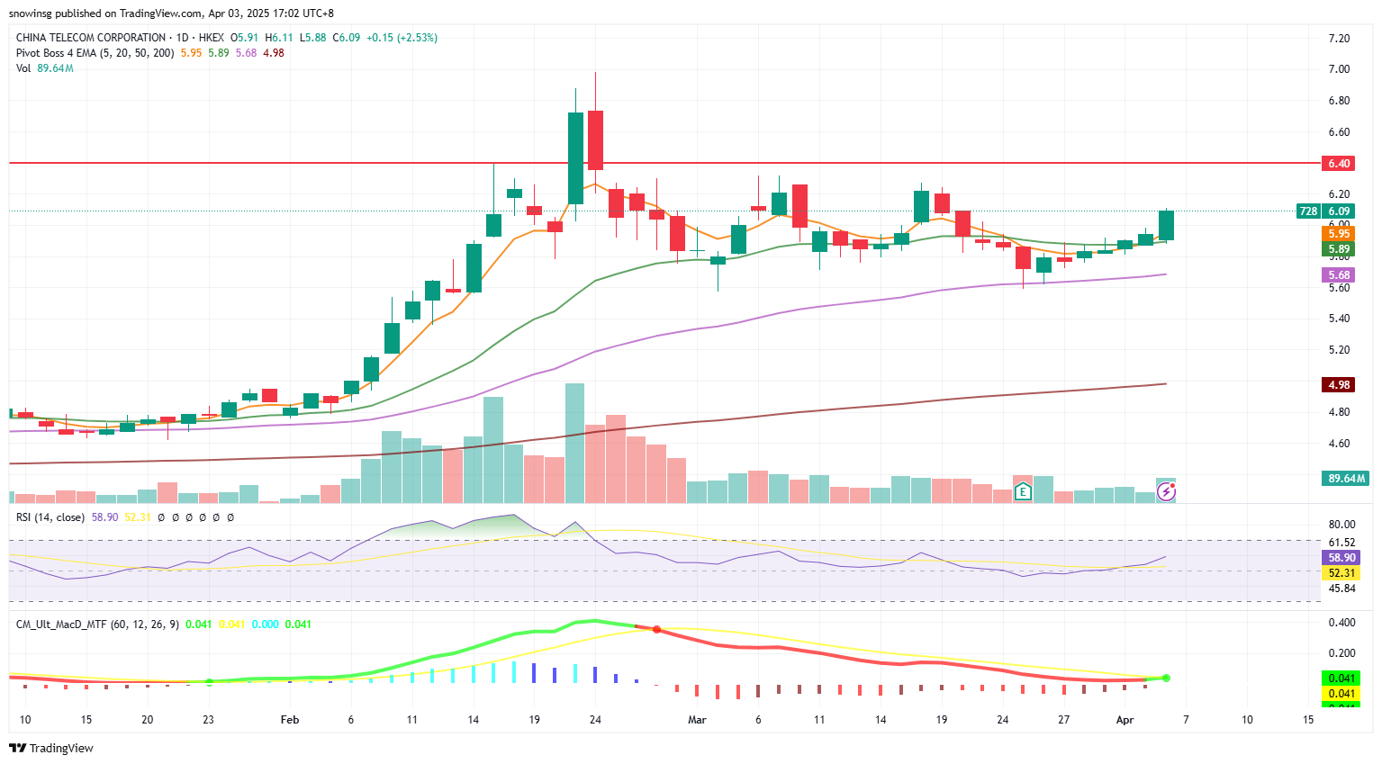Image resolution: width=1382 pixels, height=764 pixels.
Task: Click the 'snowinsg published on TradingView.com' header text
Action: [x=105, y=13]
